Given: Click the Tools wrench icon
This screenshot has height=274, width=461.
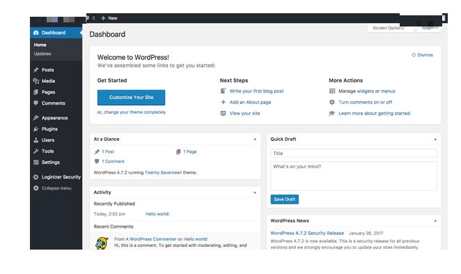Looking at the screenshot, I should tap(36, 151).
